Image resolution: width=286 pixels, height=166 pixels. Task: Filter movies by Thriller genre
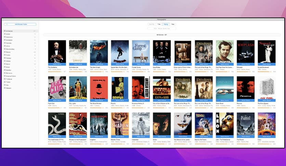20,82
